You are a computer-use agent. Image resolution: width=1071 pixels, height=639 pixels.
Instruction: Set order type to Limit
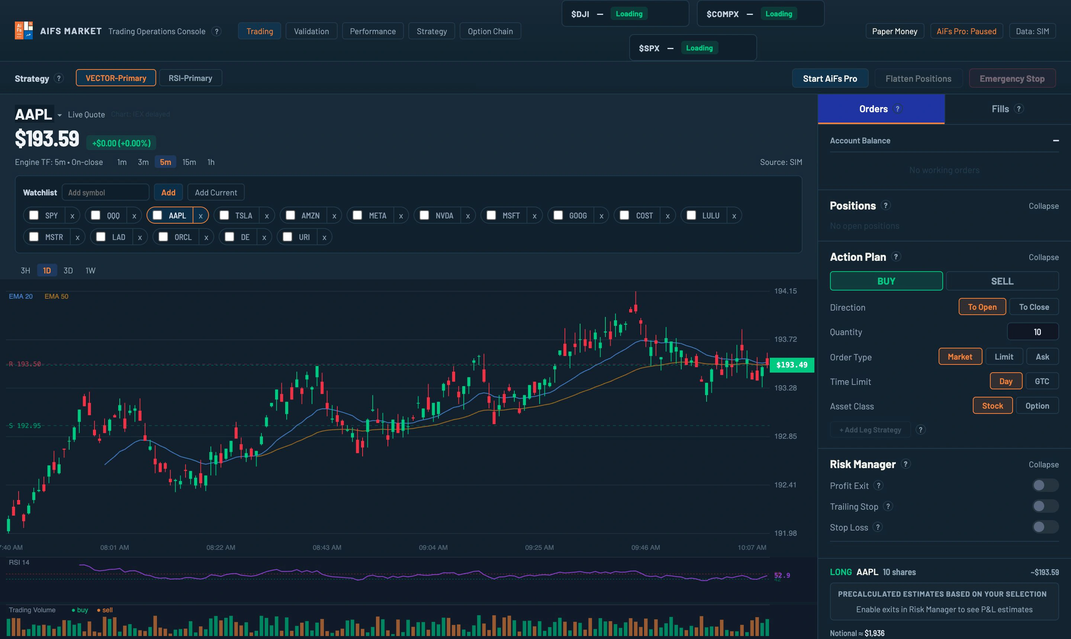[1004, 357]
